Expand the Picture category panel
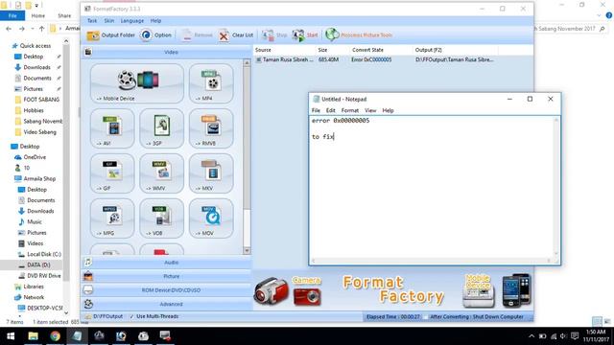614x345 pixels. pyautogui.click(x=166, y=276)
